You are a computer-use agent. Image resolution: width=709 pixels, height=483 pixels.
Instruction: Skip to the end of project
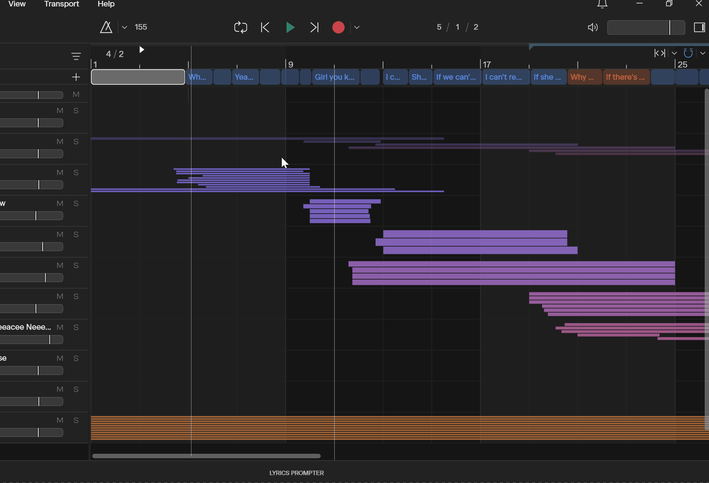(x=314, y=28)
